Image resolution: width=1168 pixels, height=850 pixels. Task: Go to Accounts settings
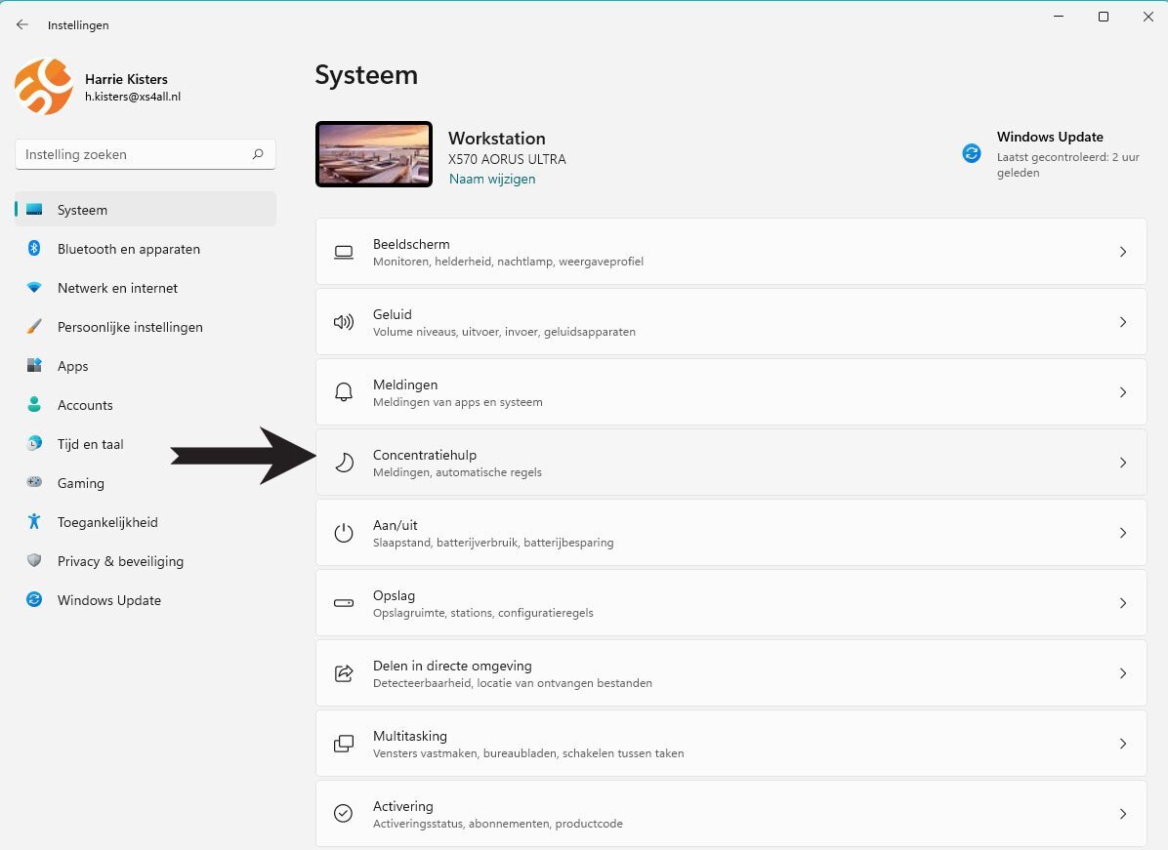coord(146,405)
